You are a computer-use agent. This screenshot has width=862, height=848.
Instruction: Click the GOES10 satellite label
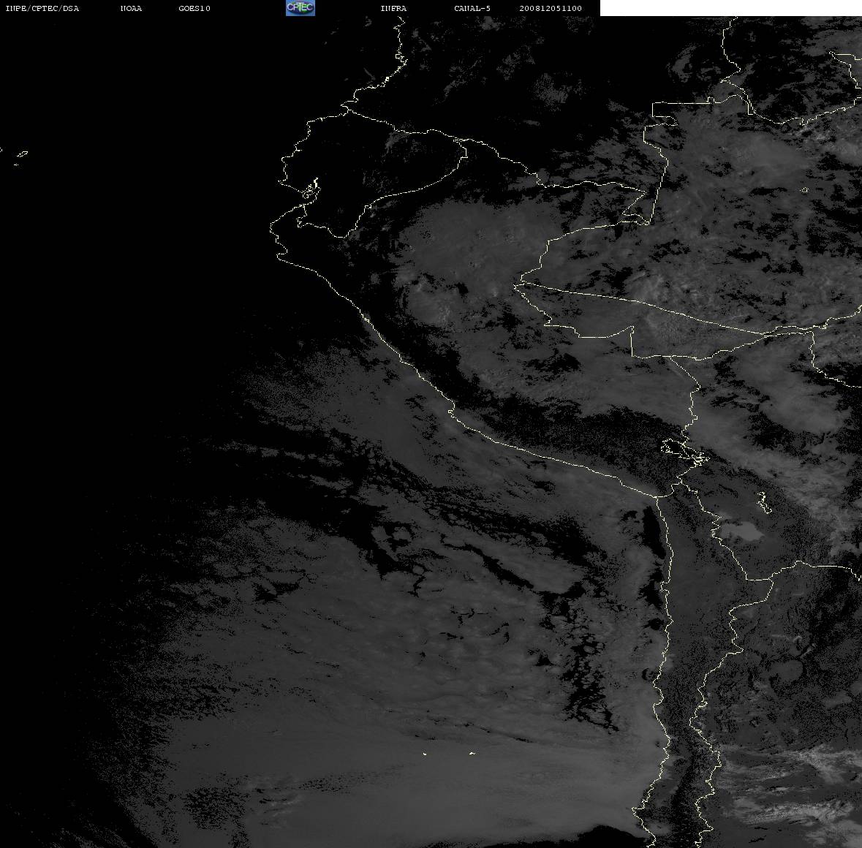pos(194,8)
